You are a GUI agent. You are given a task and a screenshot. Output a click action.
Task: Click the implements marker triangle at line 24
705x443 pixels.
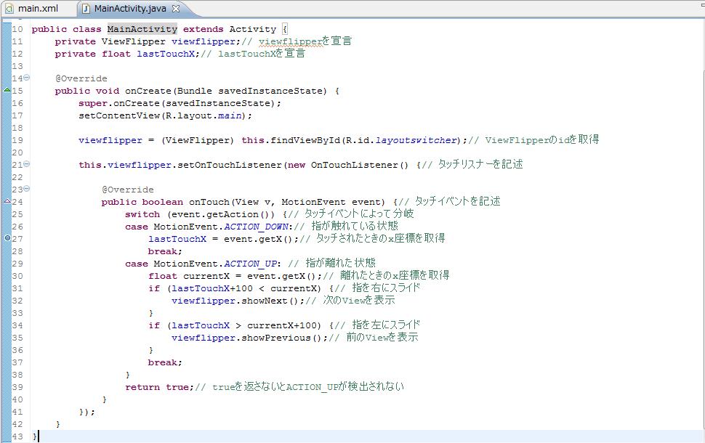pyautogui.click(x=7, y=201)
